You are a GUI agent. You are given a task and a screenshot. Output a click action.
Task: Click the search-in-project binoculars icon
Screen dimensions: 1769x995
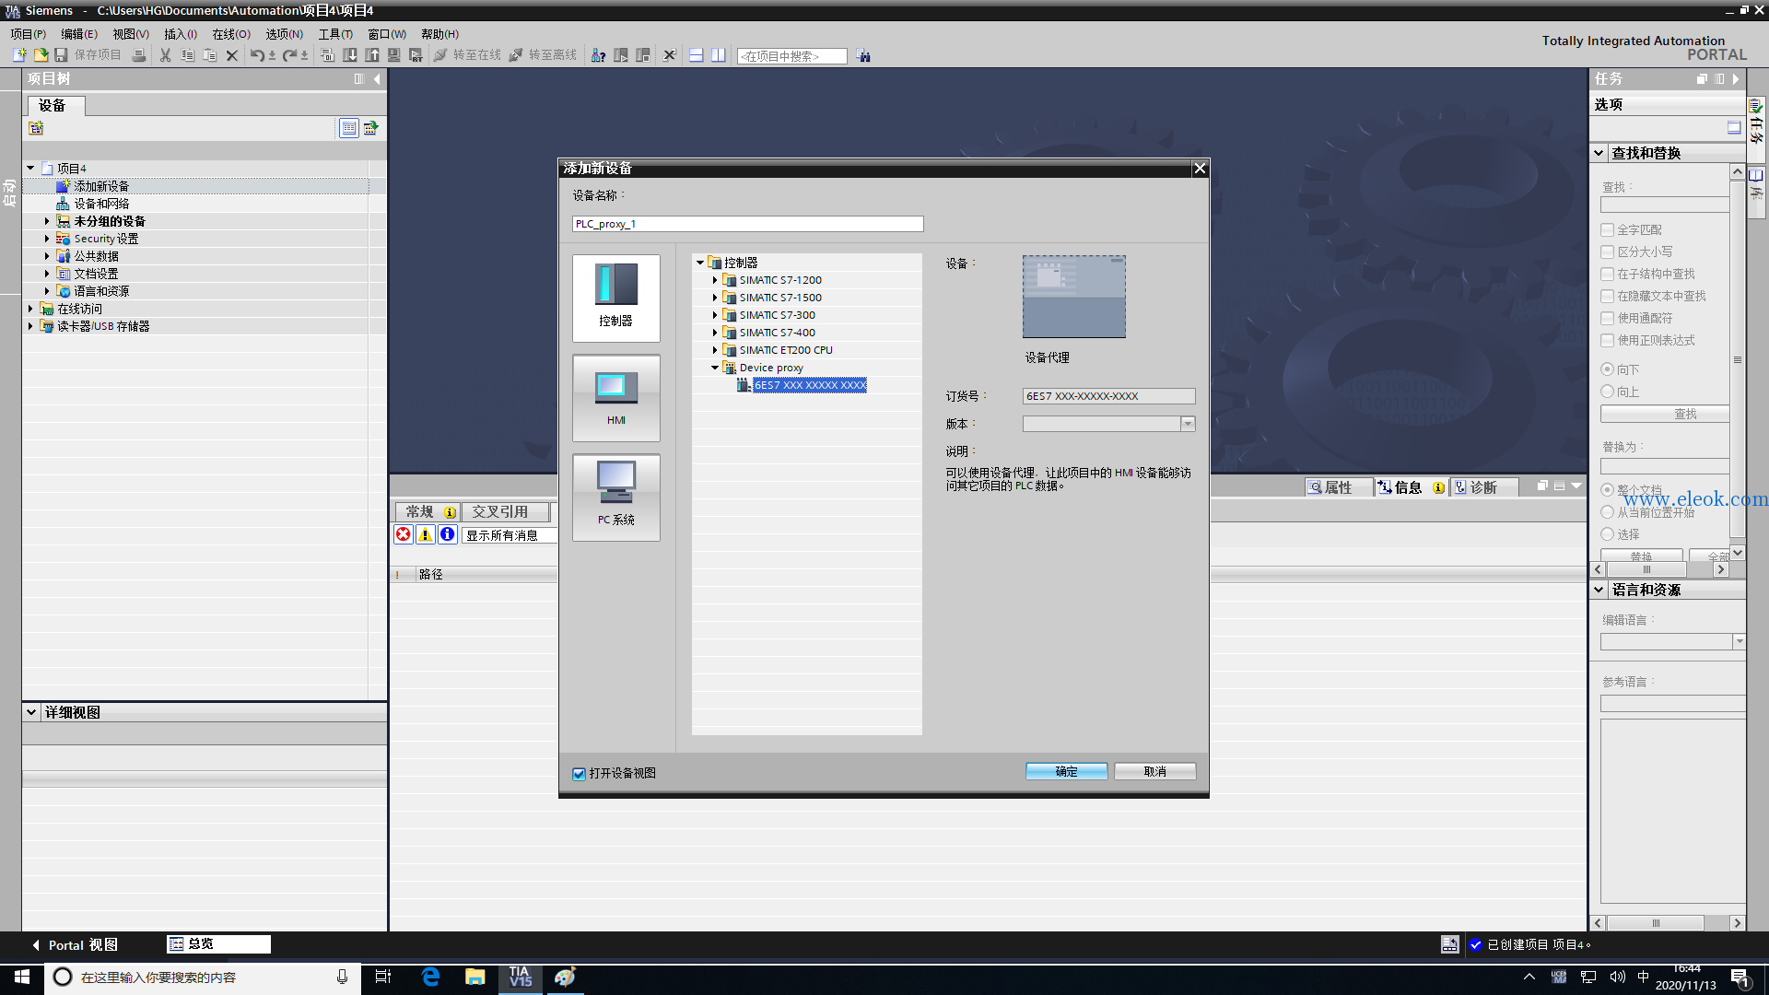[x=863, y=55]
